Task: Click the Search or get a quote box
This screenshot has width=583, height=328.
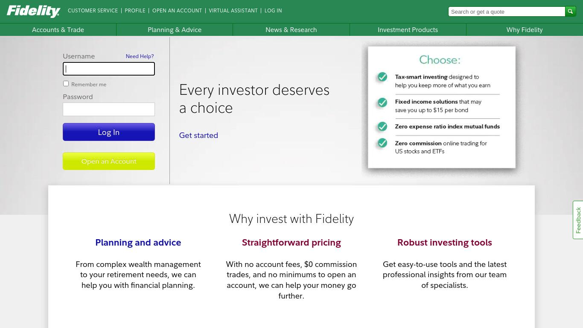Action: pos(507,12)
